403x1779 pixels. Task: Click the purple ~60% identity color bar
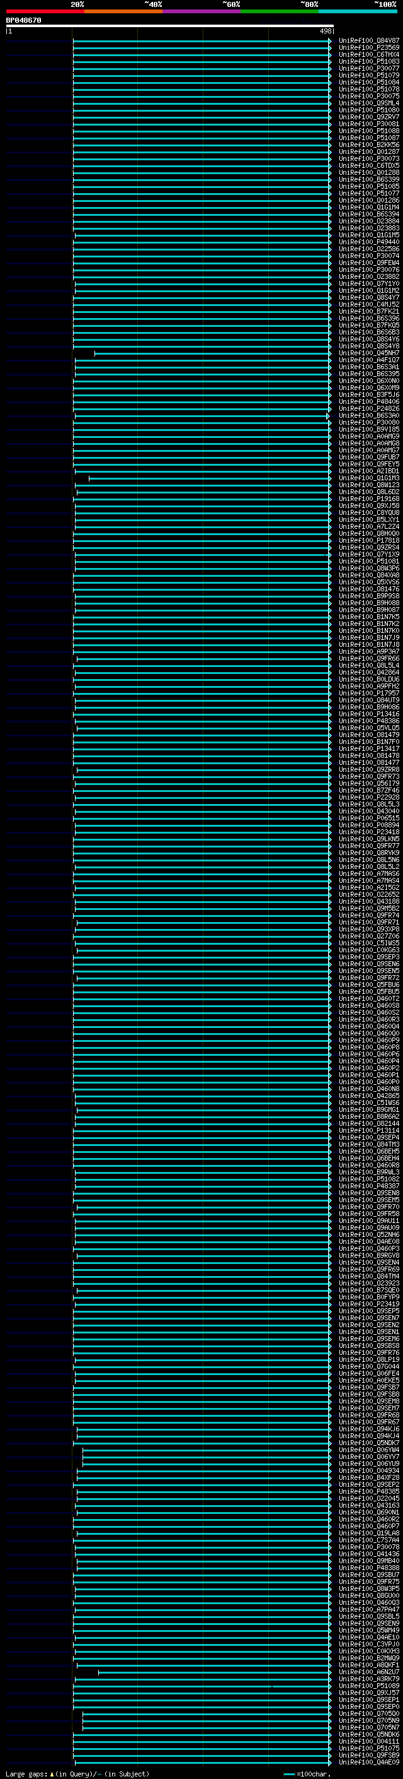[x=202, y=11]
